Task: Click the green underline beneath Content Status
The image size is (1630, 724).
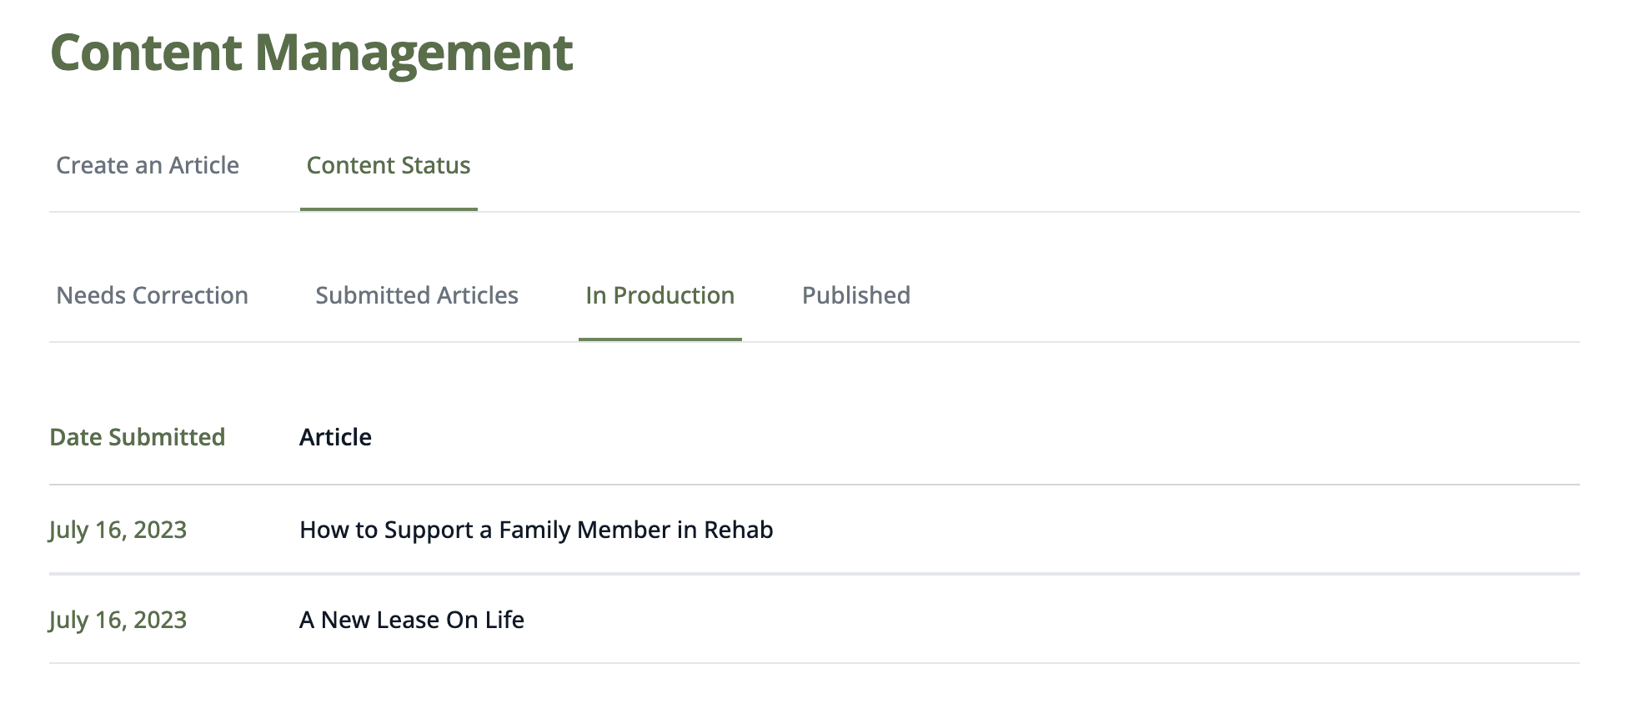Action: click(x=389, y=209)
